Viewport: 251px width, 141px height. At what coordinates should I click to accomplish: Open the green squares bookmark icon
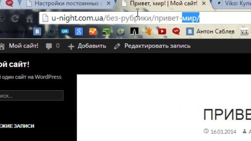(106, 31)
